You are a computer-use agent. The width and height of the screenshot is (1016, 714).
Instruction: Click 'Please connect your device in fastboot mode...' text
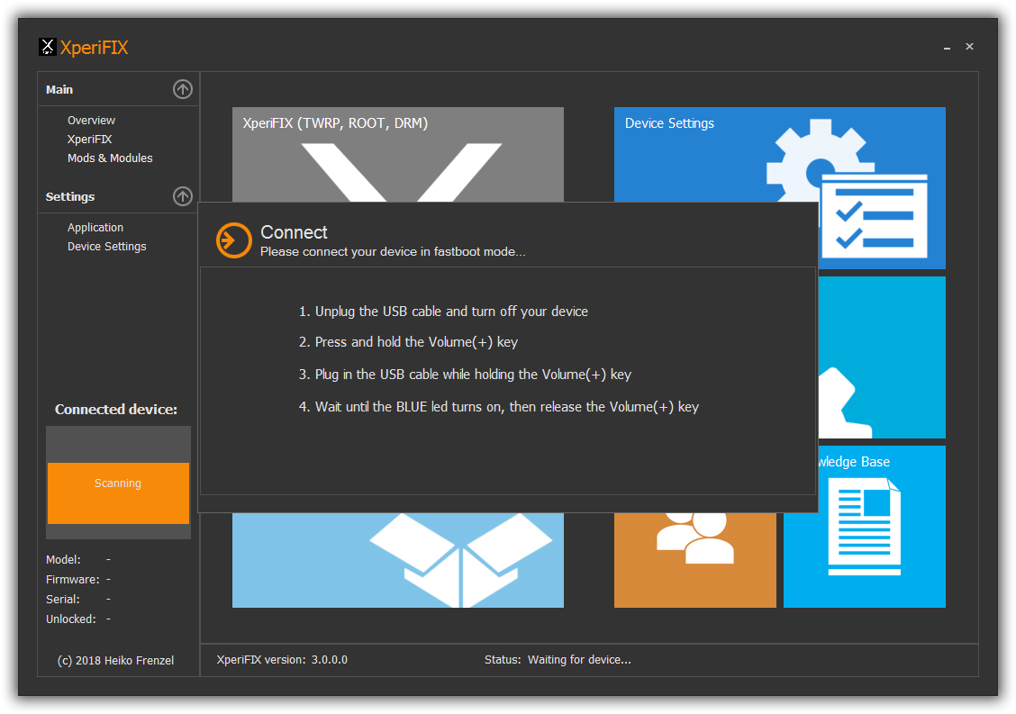pos(393,251)
